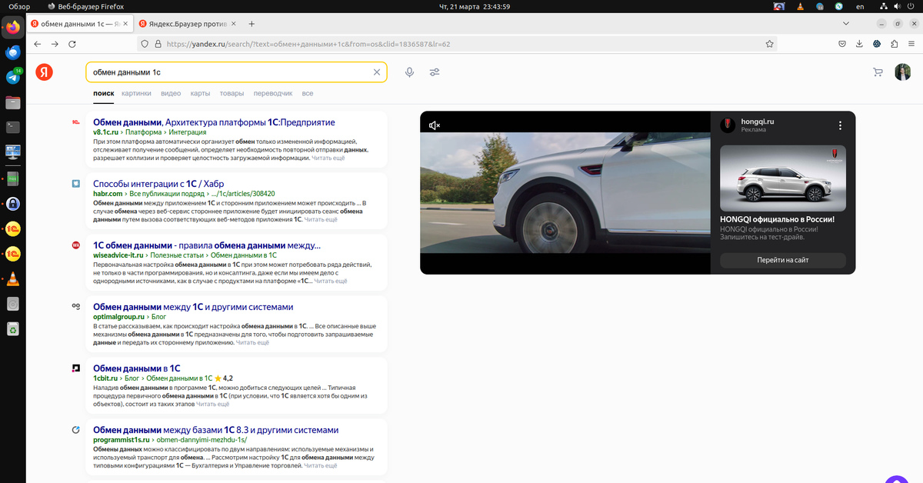Switch to the 'Яндекс.Браузер против' browser tab

[x=182, y=24]
